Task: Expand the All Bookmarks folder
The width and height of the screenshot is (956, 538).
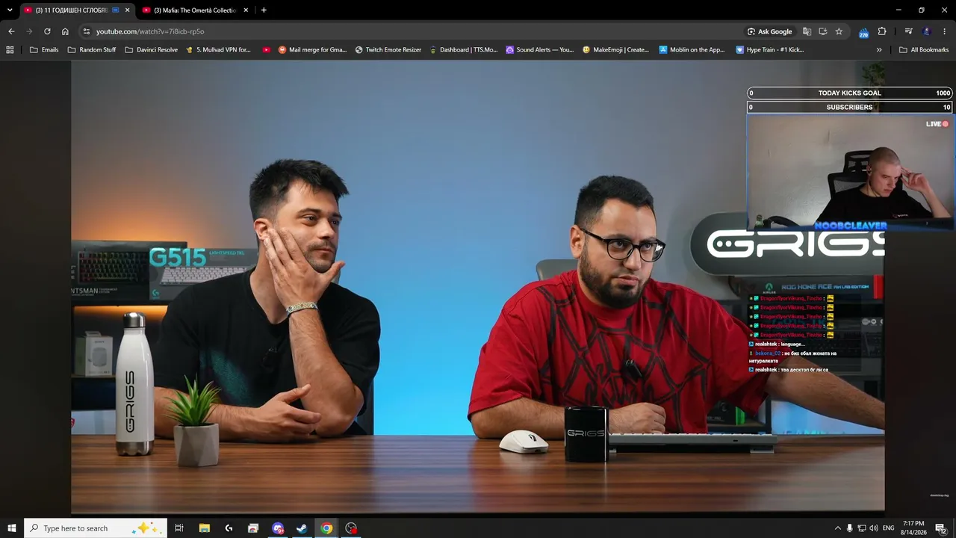Action: [924, 50]
